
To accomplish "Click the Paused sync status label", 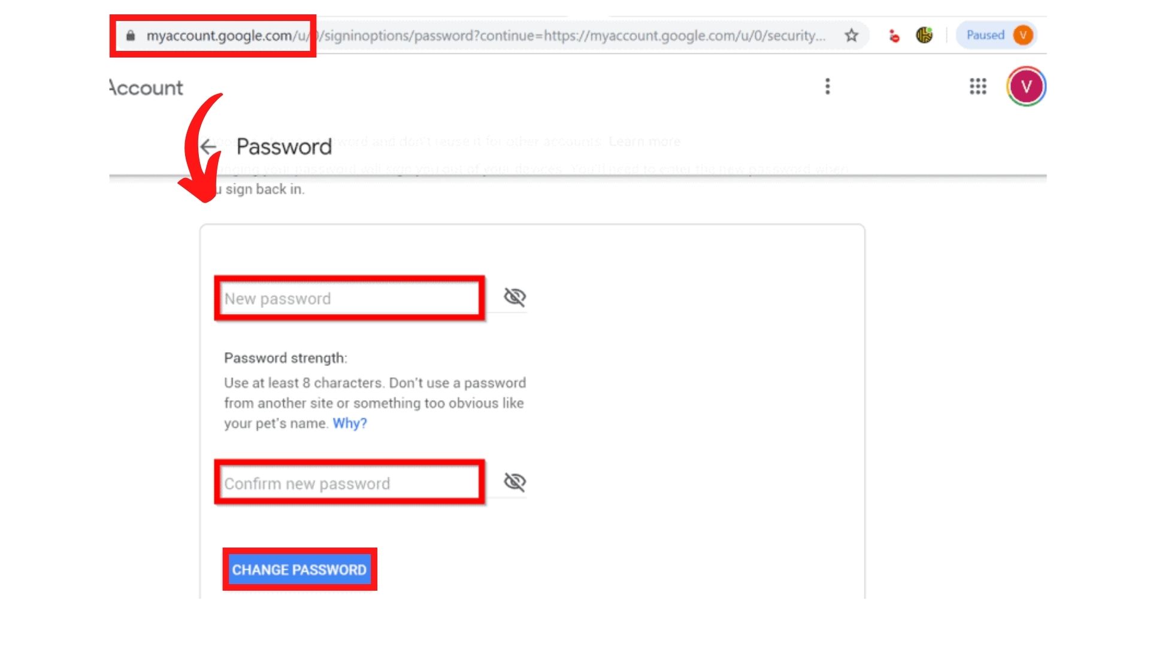I will 985,35.
